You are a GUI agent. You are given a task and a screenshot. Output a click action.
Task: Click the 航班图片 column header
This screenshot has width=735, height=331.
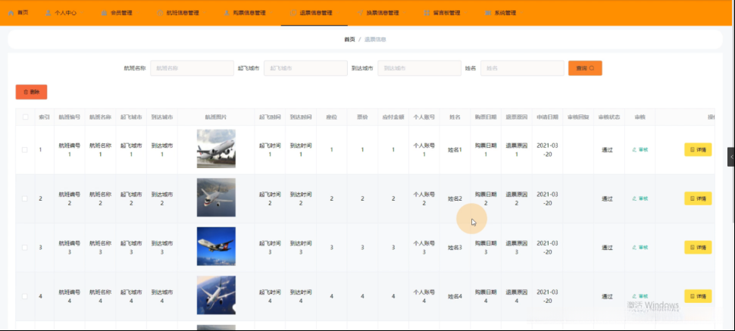tap(216, 117)
